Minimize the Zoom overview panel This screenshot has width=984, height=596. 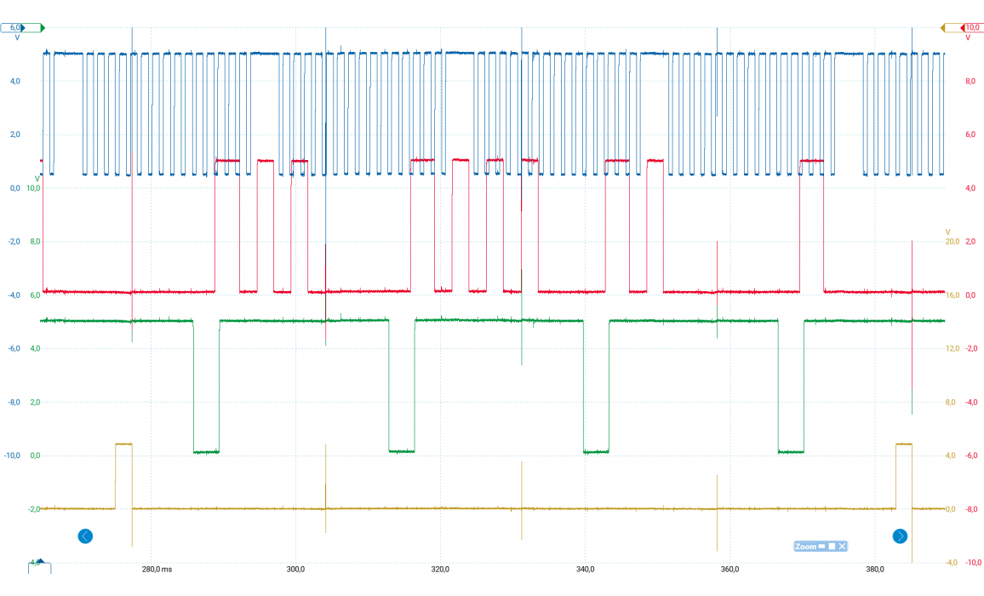tap(822, 547)
